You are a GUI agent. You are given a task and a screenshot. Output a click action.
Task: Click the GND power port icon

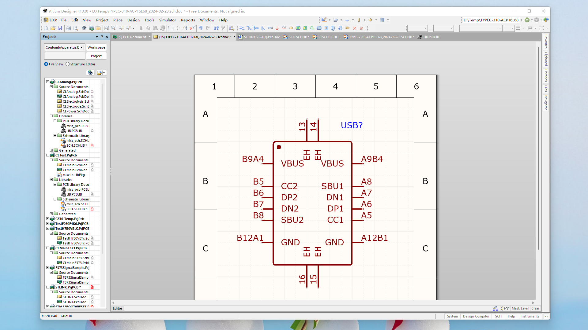pos(277,28)
